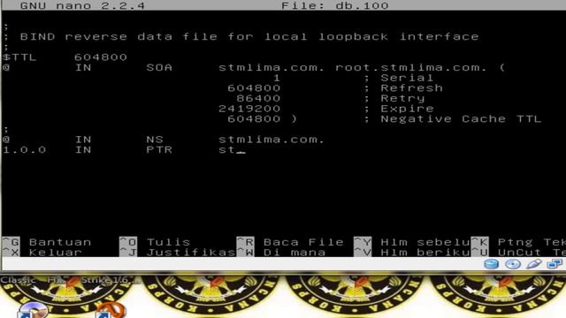Click the Hlm beriku next page label
Viewport: 566px width, 318px height.
coord(425,252)
